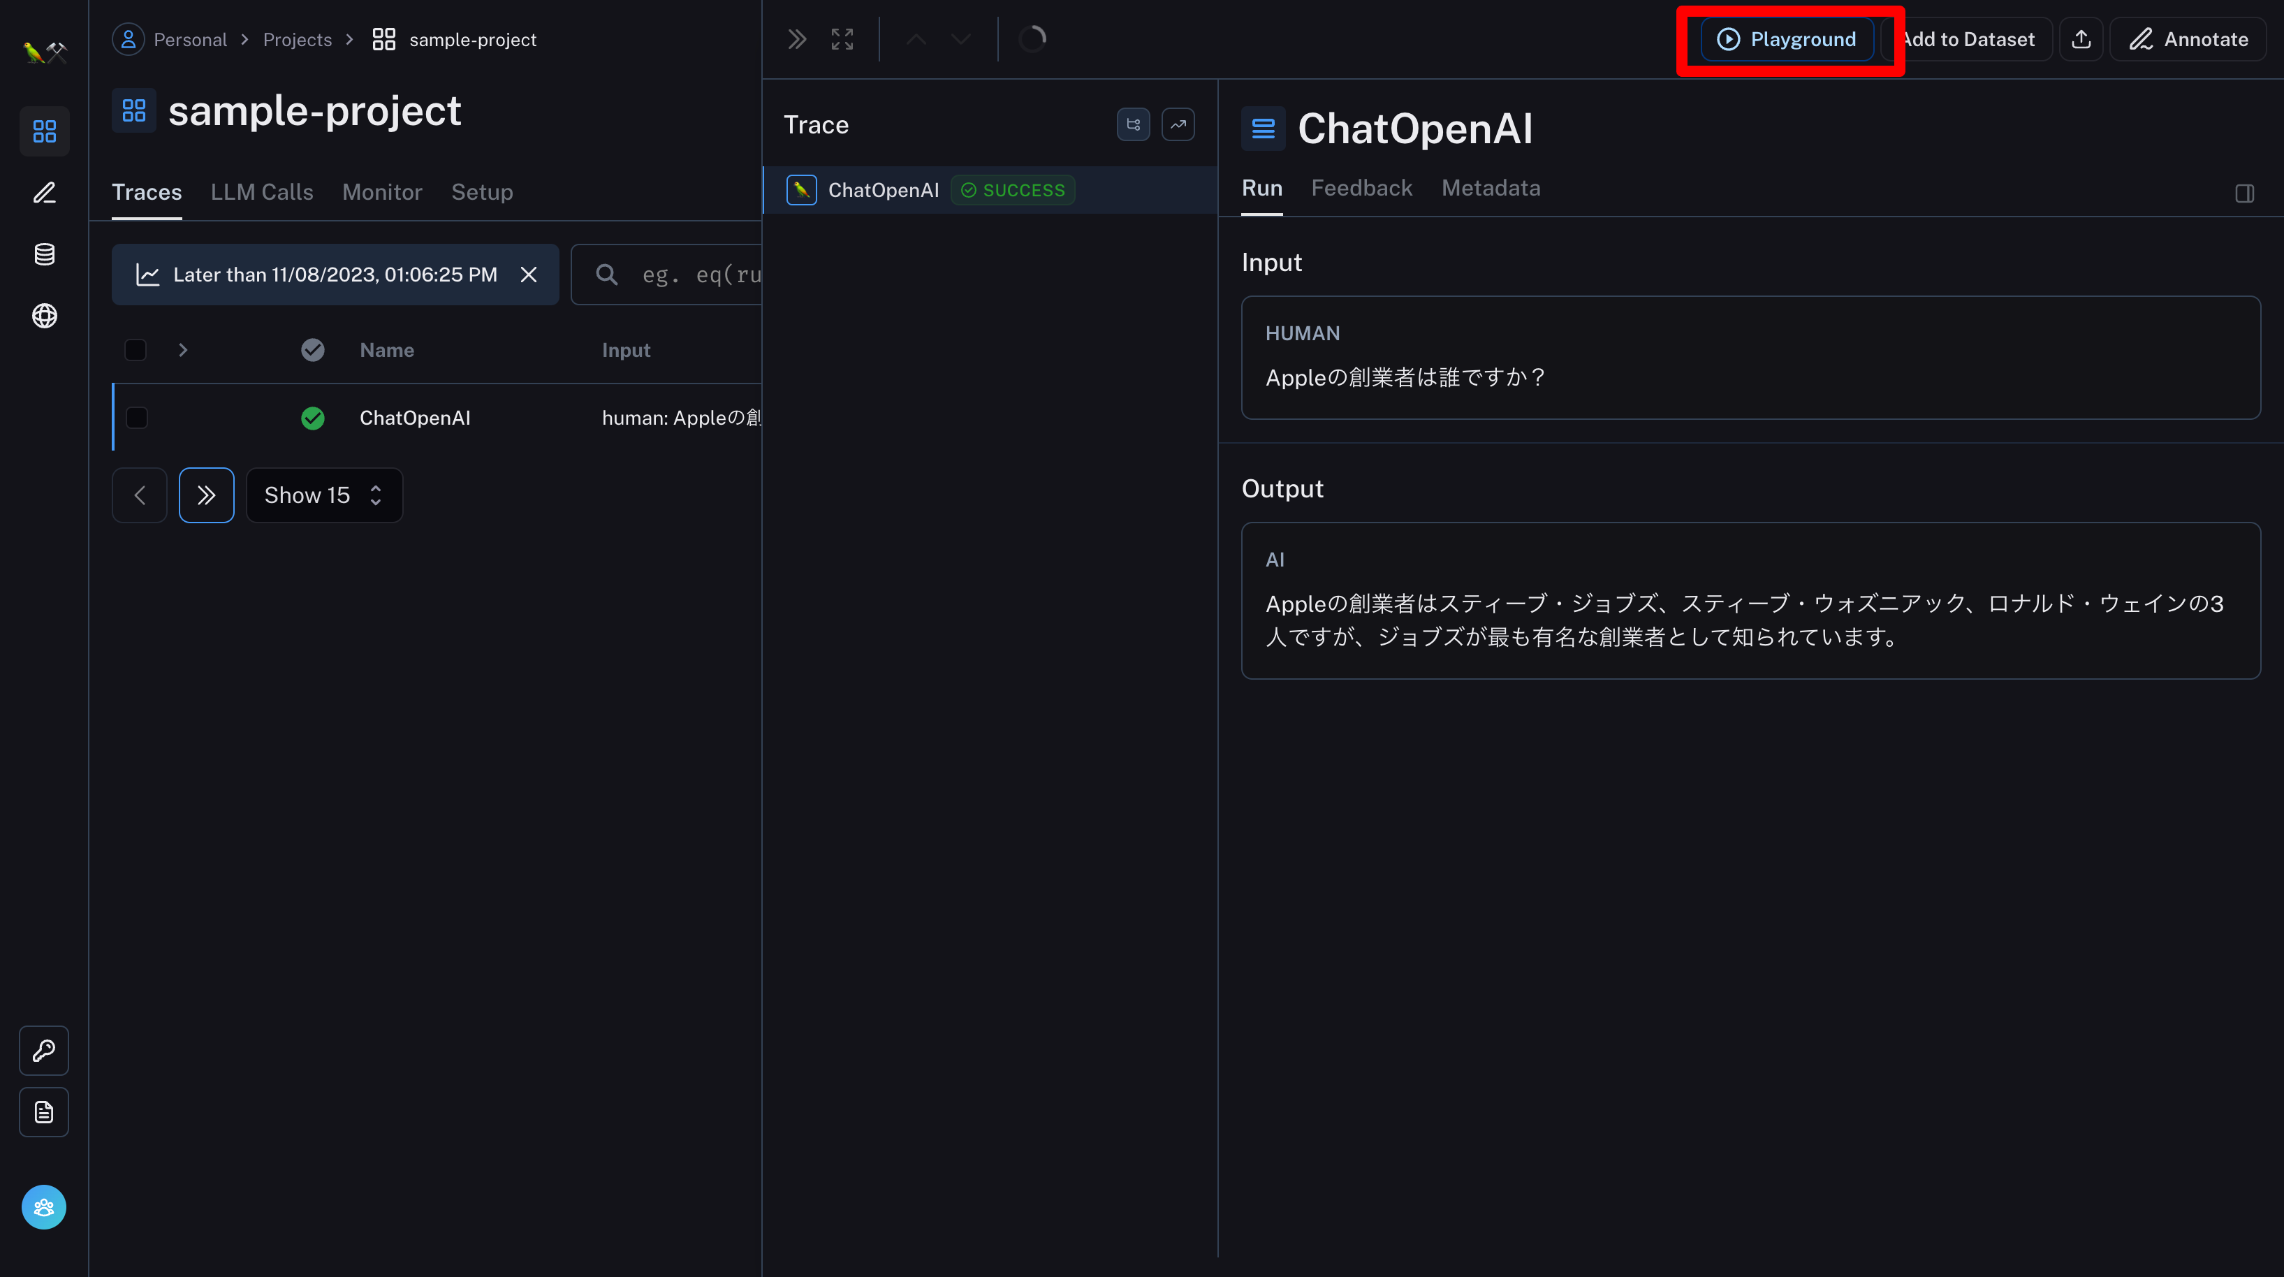This screenshot has height=1277, width=2284.
Task: Switch to the LLM Calls tab
Action: 261,191
